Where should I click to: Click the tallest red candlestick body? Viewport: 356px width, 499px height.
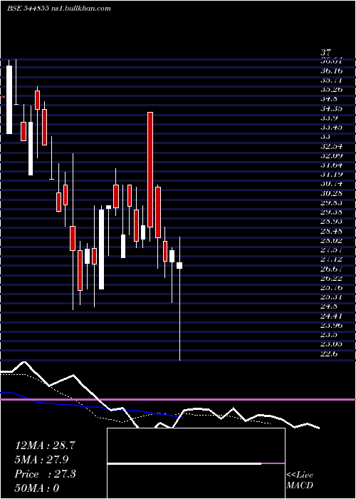tap(150, 170)
